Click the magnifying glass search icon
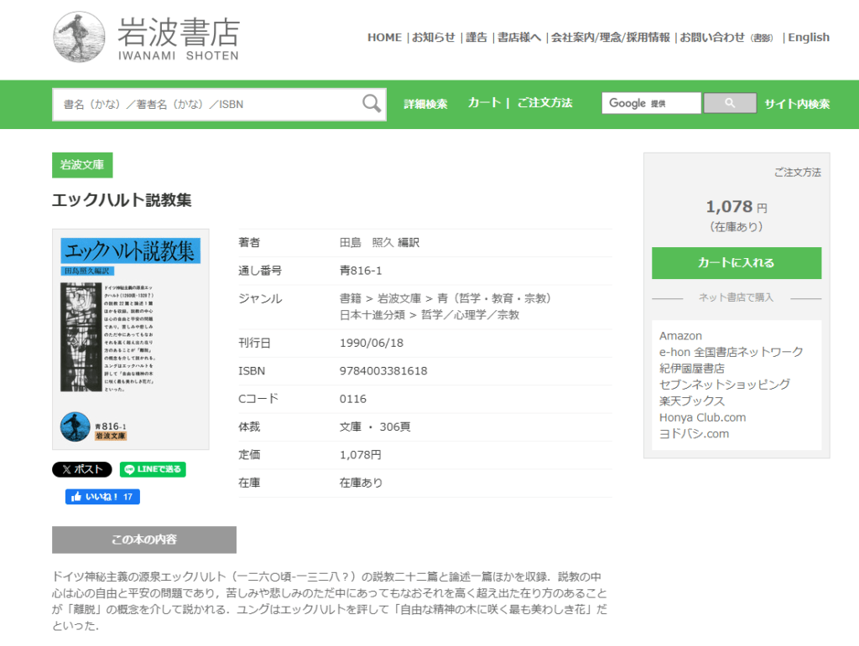Viewport: 859px width, 646px height. point(371,104)
